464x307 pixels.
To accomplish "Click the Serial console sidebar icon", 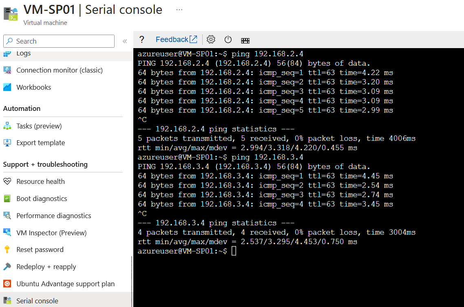I will [7, 301].
